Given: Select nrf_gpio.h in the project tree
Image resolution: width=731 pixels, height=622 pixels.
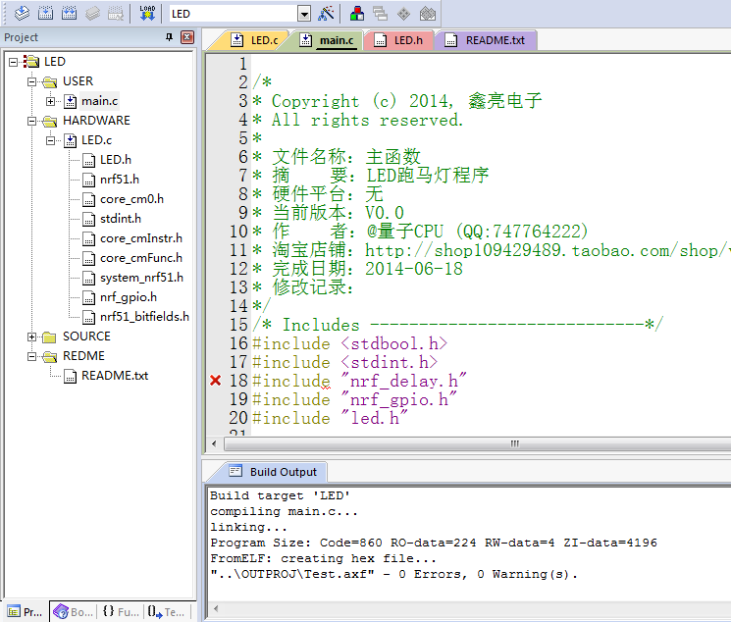Looking at the screenshot, I should pos(129,297).
